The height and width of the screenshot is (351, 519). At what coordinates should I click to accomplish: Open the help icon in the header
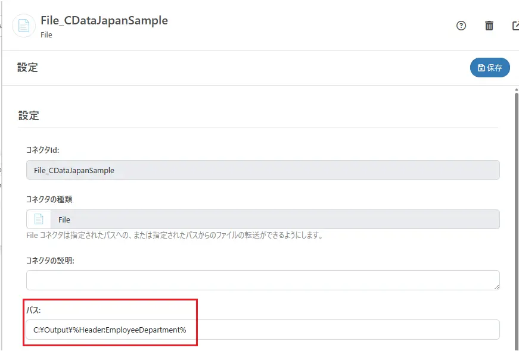[x=461, y=26]
